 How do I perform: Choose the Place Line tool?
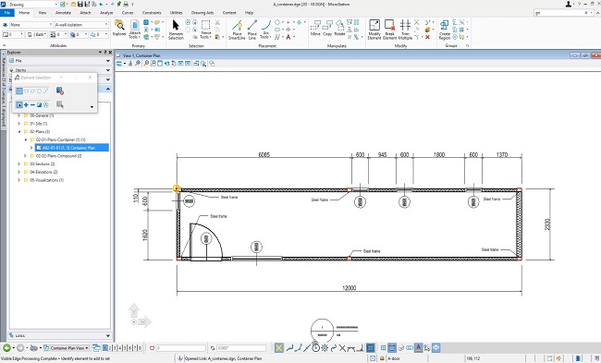tap(251, 30)
